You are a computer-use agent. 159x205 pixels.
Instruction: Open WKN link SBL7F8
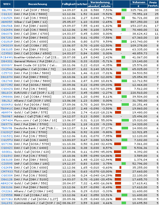(7, 10)
